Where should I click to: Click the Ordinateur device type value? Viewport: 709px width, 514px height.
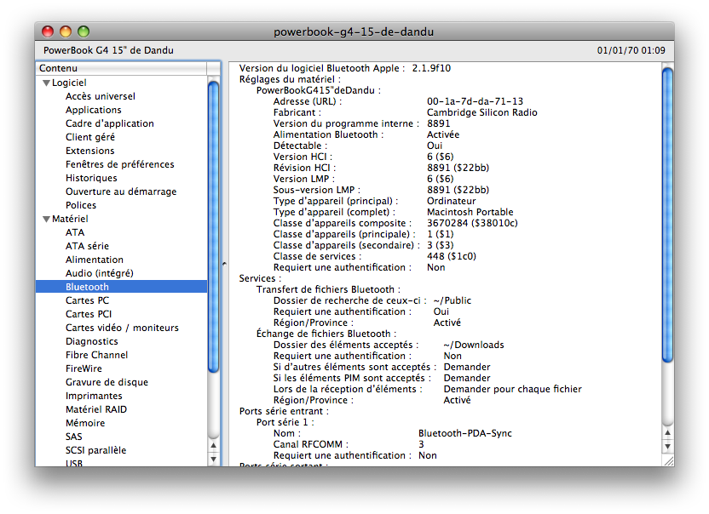point(452,201)
